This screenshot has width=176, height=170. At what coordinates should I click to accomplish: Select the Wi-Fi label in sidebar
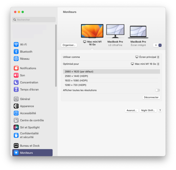[23, 44]
